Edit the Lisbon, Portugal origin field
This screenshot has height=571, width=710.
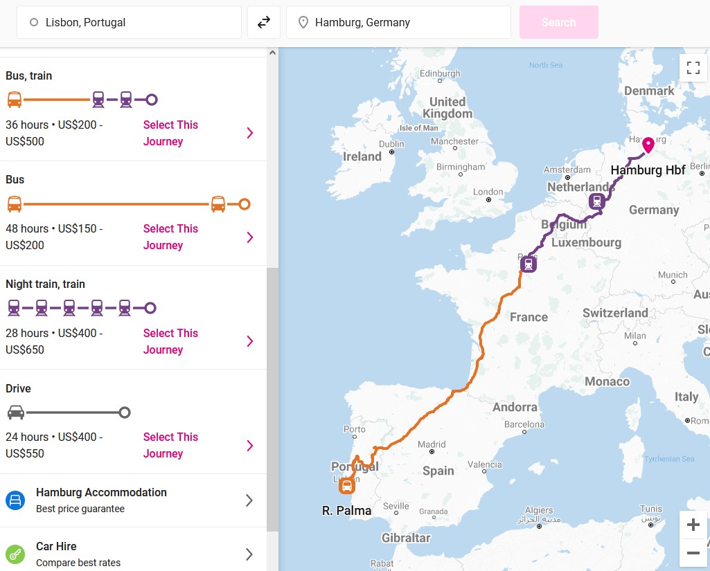coord(129,22)
